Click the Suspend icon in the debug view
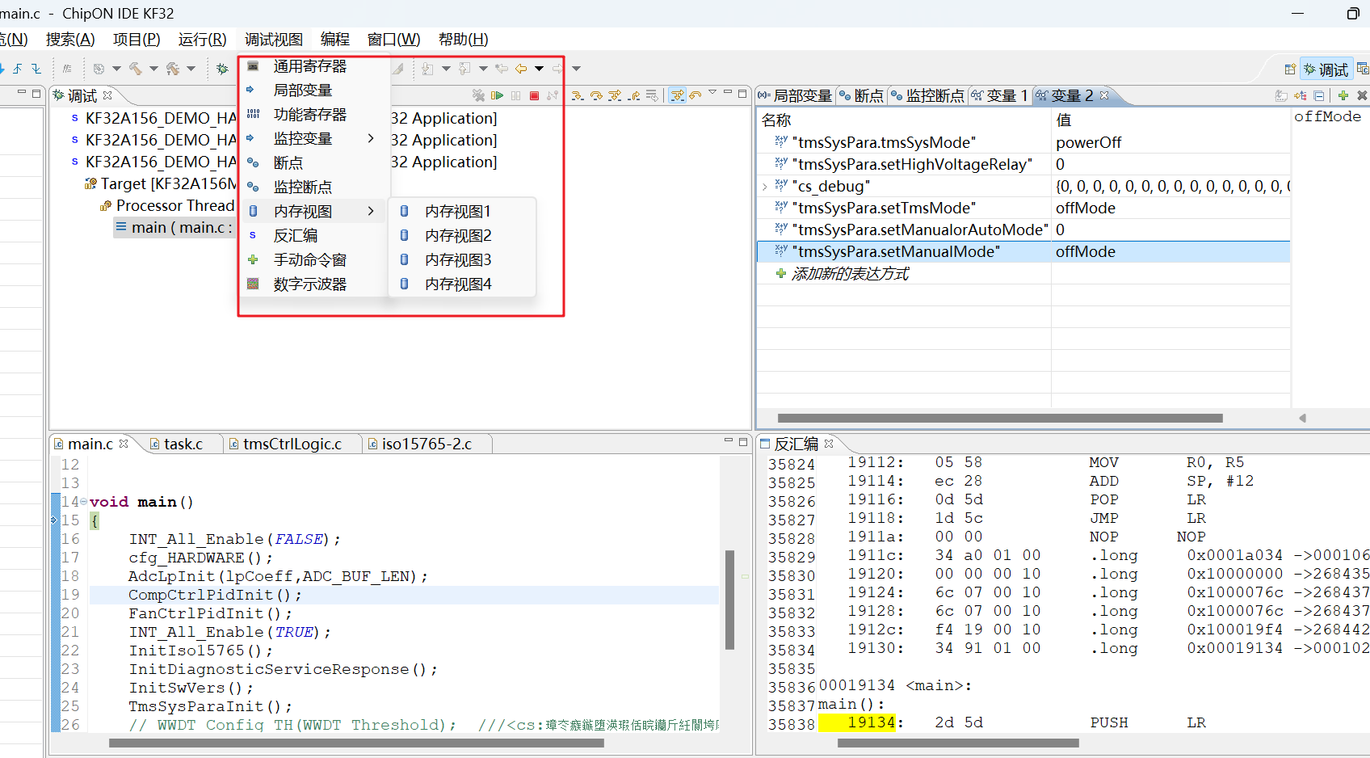The image size is (1370, 758). coord(515,95)
